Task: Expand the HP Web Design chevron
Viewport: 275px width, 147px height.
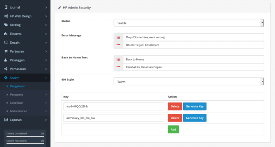Action: (x=46, y=16)
